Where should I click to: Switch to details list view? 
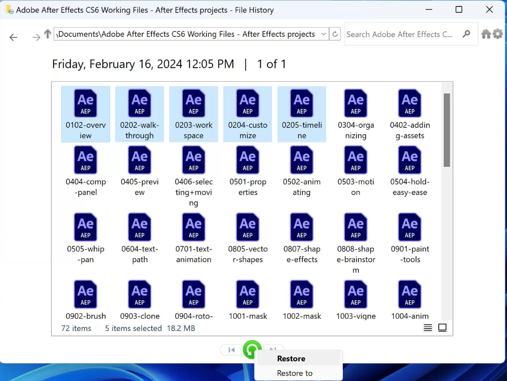(x=427, y=328)
